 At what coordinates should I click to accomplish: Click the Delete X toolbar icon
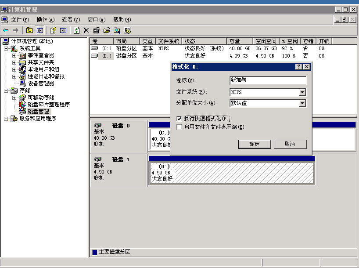coord(86,30)
